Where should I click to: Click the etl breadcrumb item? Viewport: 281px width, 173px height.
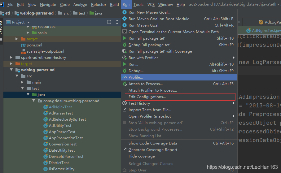7,13
